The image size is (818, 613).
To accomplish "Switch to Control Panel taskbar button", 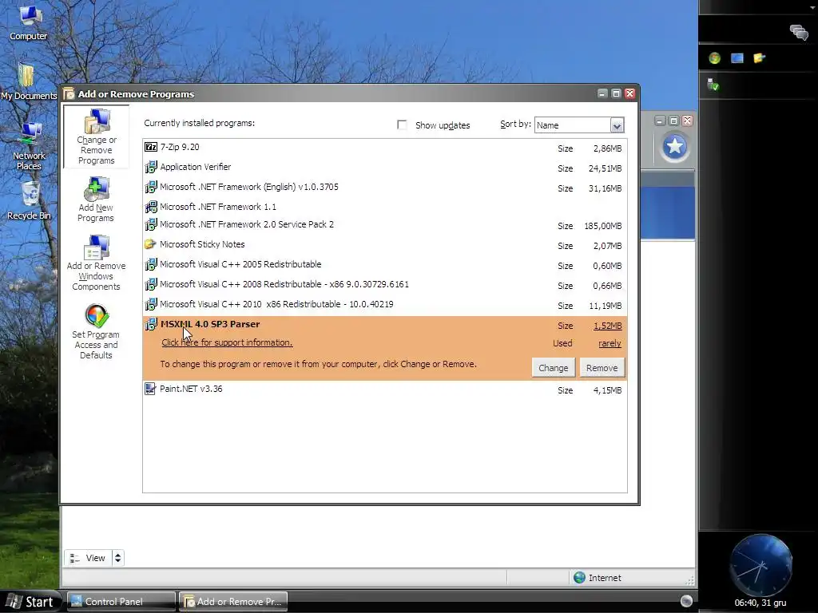I will [x=121, y=602].
